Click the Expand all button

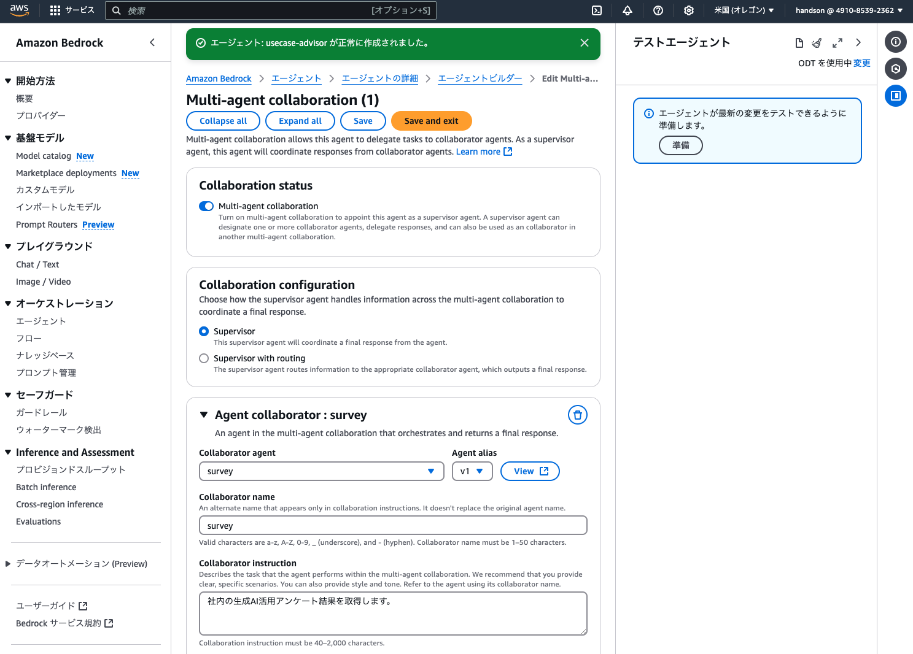click(300, 121)
